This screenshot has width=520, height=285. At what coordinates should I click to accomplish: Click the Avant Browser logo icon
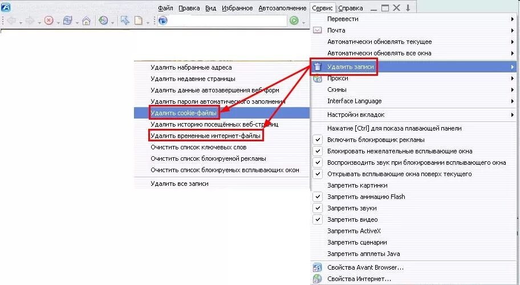tap(6, 7)
